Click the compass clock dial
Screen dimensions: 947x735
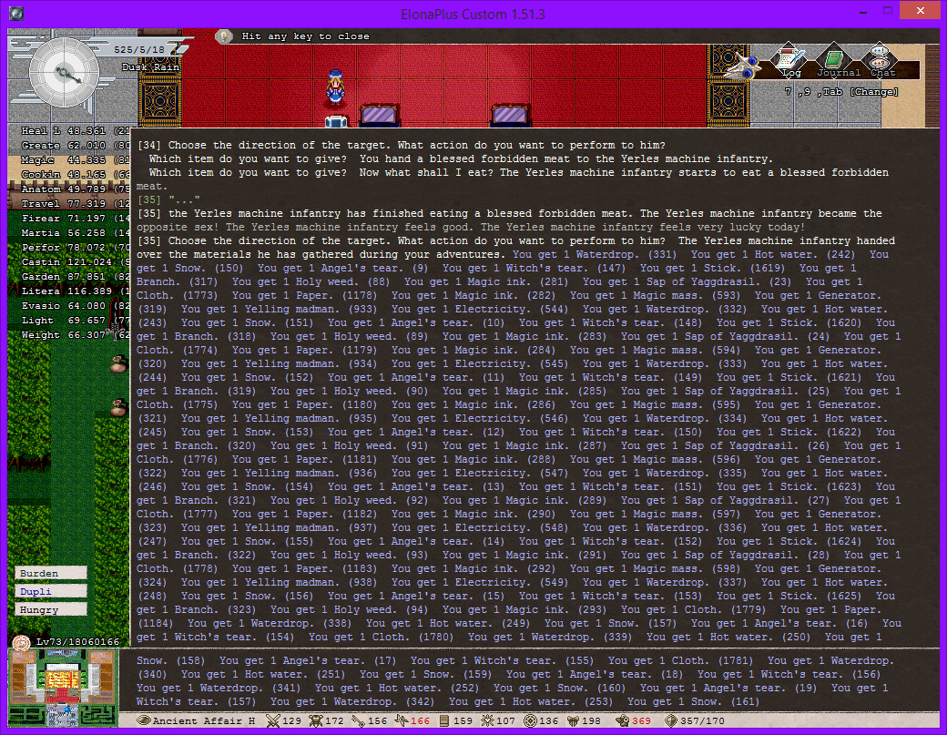pyautogui.click(x=64, y=73)
